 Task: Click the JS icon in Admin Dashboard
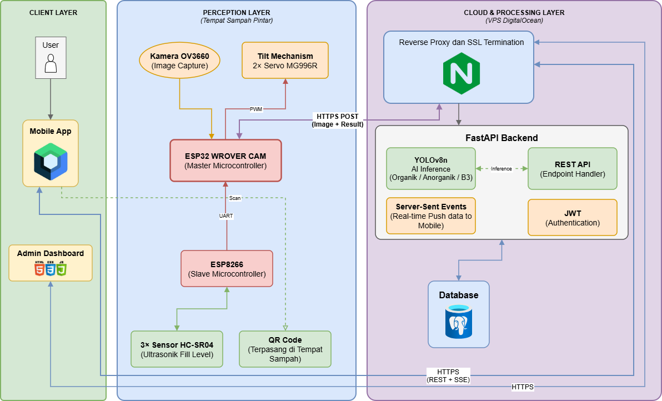click(x=62, y=268)
